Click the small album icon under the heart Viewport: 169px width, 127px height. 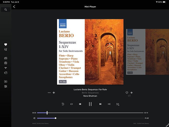[129, 96]
